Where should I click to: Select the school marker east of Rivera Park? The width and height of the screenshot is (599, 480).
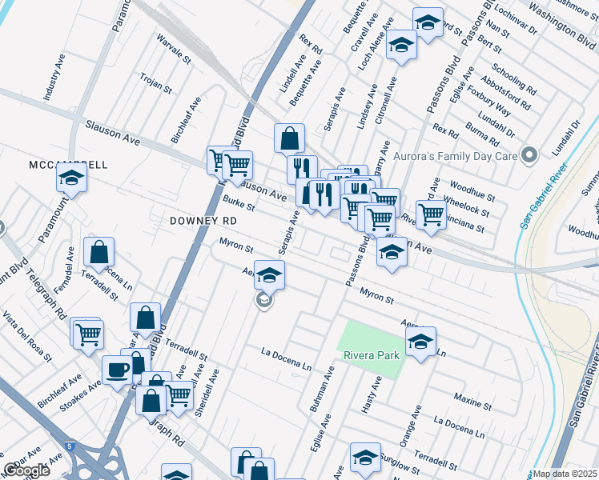420,342
